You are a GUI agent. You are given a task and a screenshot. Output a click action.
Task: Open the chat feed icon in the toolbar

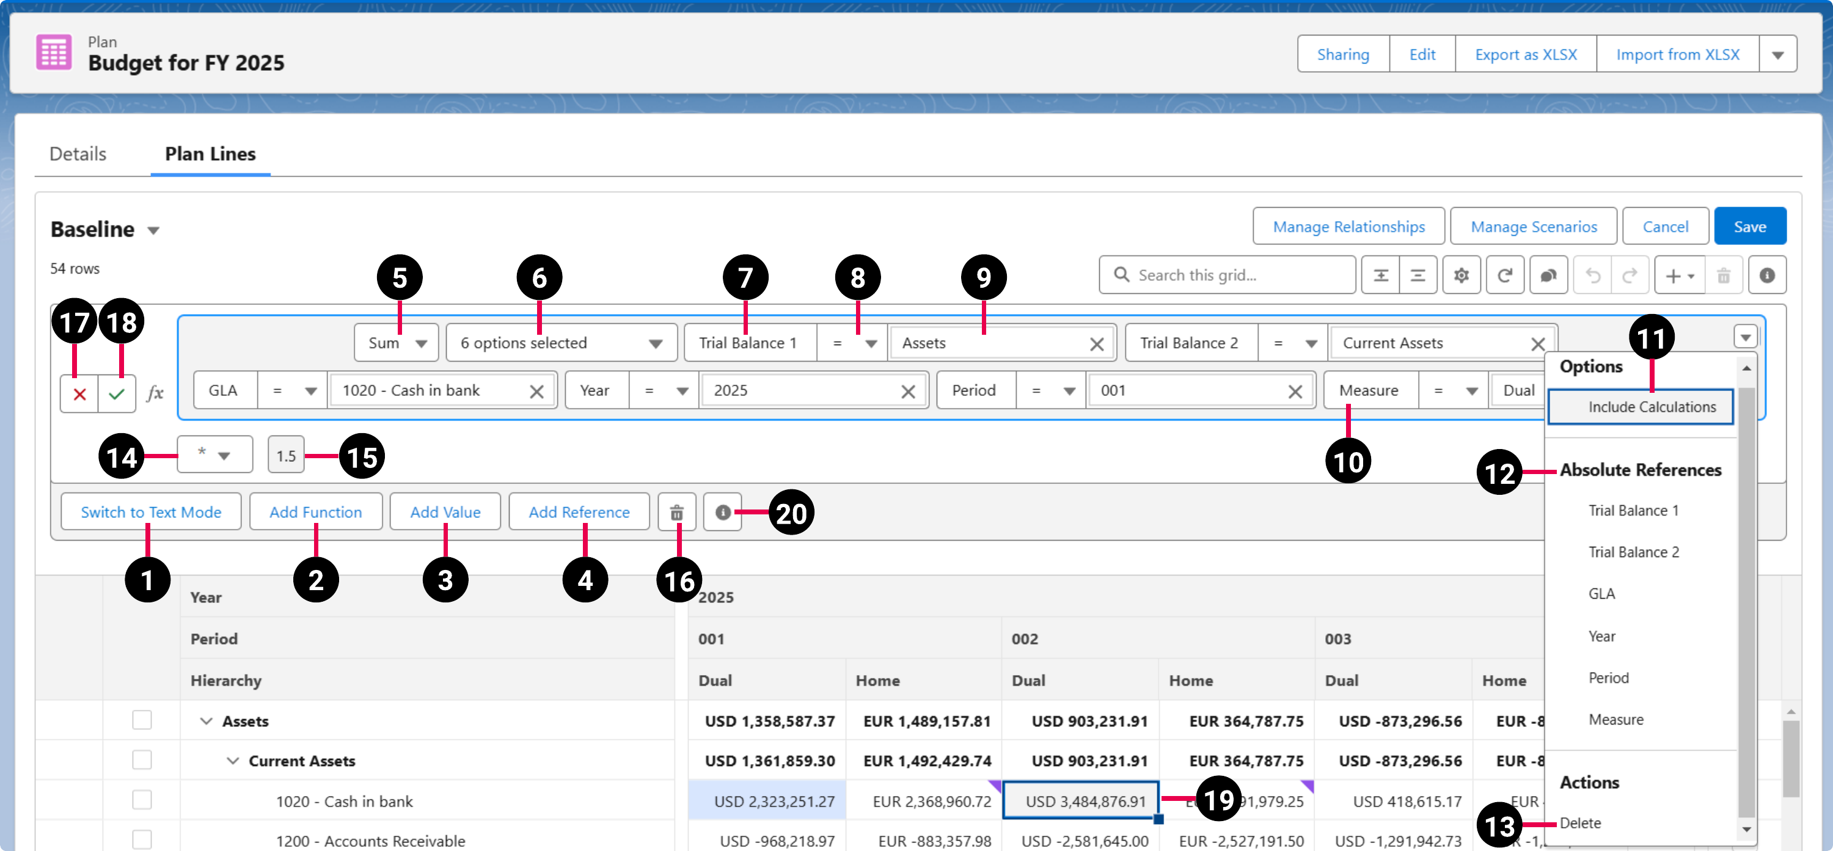pyautogui.click(x=1548, y=275)
